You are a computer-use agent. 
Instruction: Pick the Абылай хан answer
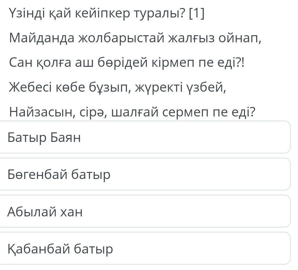145,211
